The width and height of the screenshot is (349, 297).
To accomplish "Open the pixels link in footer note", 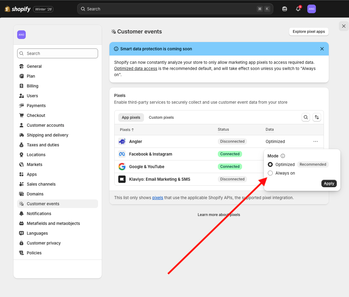I will pos(157,198).
